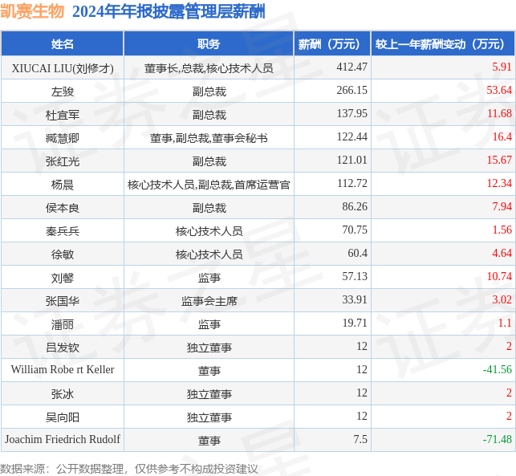Click the 职务 column header
Viewport: 516px width, 476px height.
pyautogui.click(x=209, y=44)
